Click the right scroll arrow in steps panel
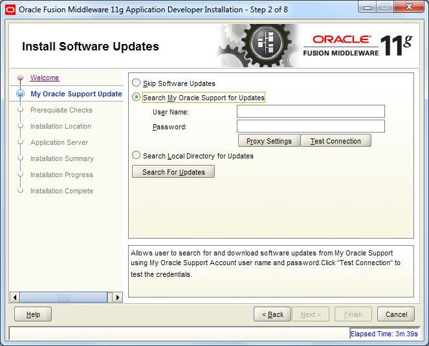The height and width of the screenshot is (346, 429). [118, 297]
